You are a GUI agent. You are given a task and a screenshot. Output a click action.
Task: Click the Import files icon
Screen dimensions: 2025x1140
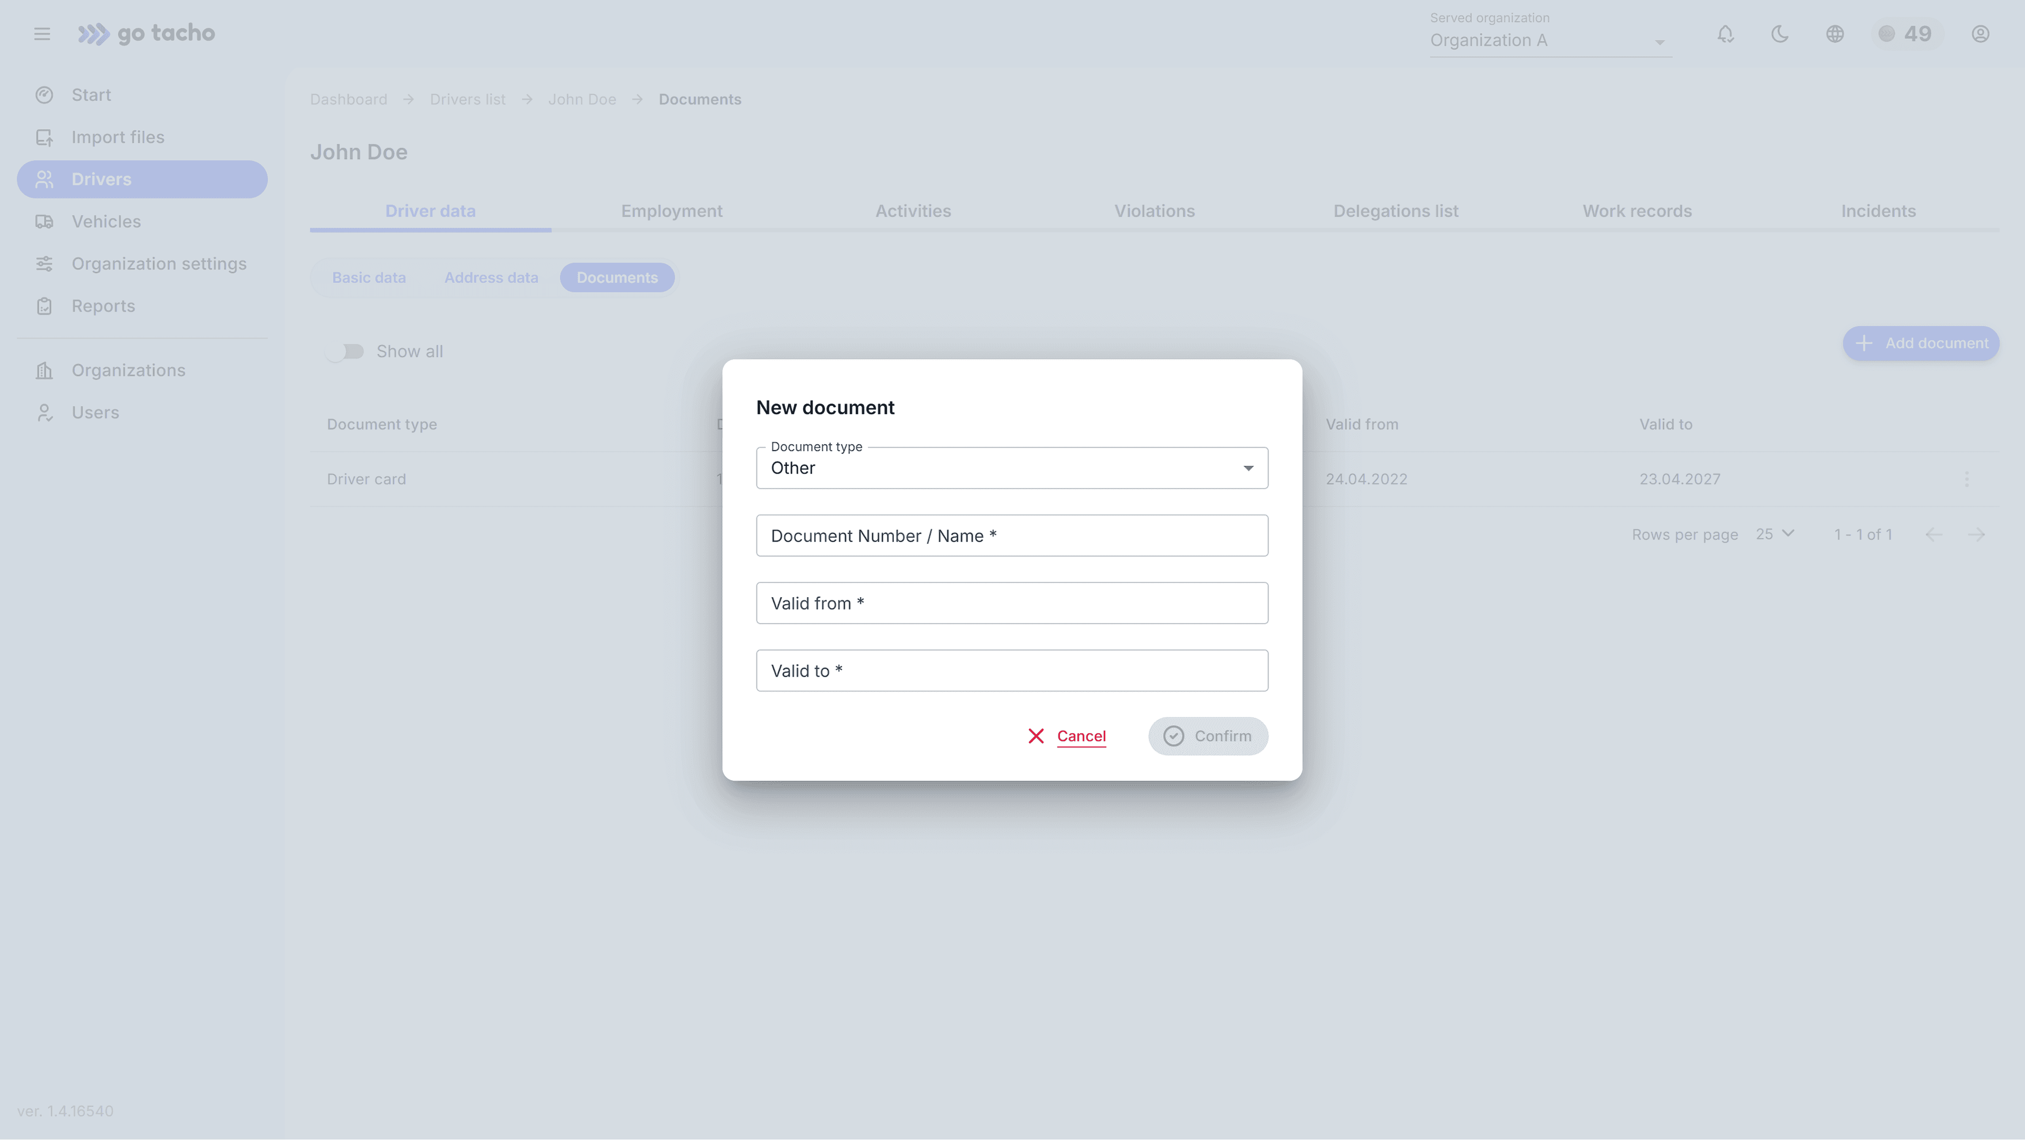44,138
